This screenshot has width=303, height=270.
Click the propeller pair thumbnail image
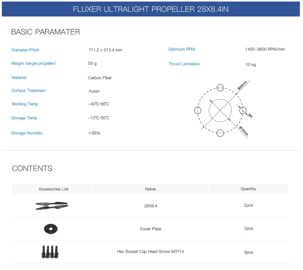pos(52,206)
